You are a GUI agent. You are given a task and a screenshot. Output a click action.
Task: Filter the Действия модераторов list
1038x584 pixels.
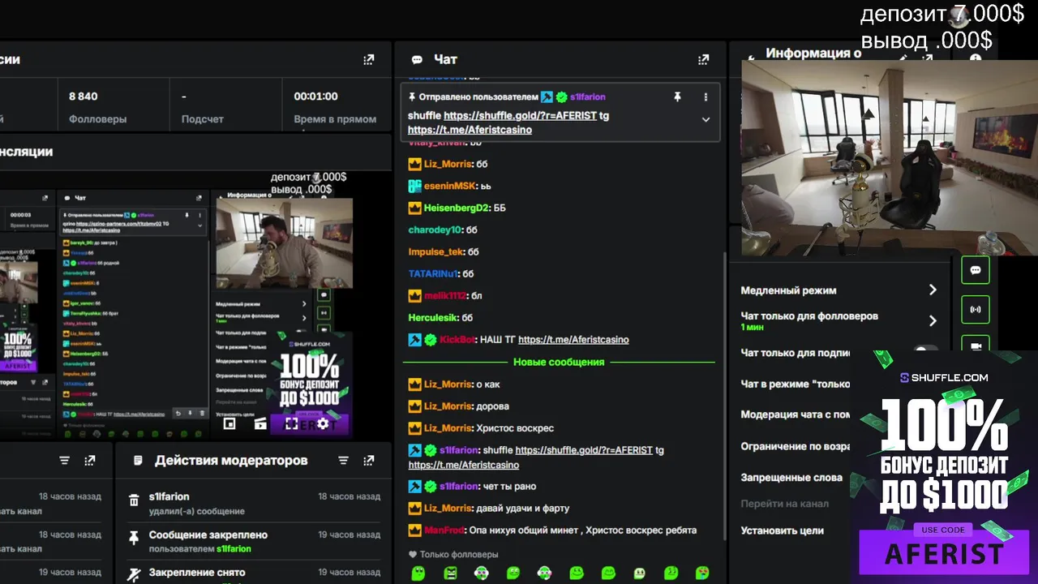[x=343, y=460]
